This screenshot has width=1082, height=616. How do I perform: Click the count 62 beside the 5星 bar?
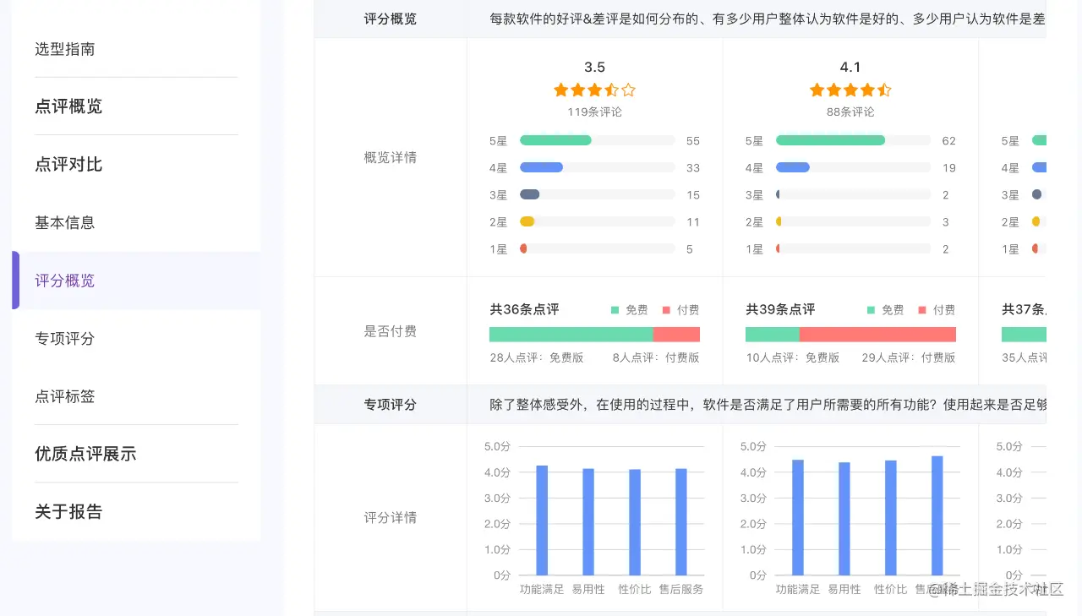[949, 141]
